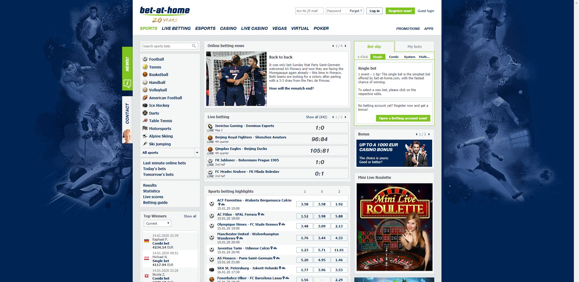The width and height of the screenshot is (579, 282).
Task: Open the LIVE BETTING menu
Action: [176, 28]
